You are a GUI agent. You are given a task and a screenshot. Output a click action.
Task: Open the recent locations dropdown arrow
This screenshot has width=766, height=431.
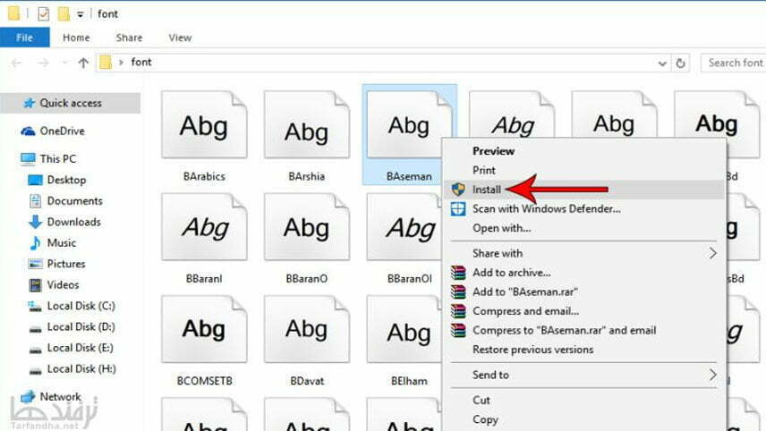(x=64, y=63)
